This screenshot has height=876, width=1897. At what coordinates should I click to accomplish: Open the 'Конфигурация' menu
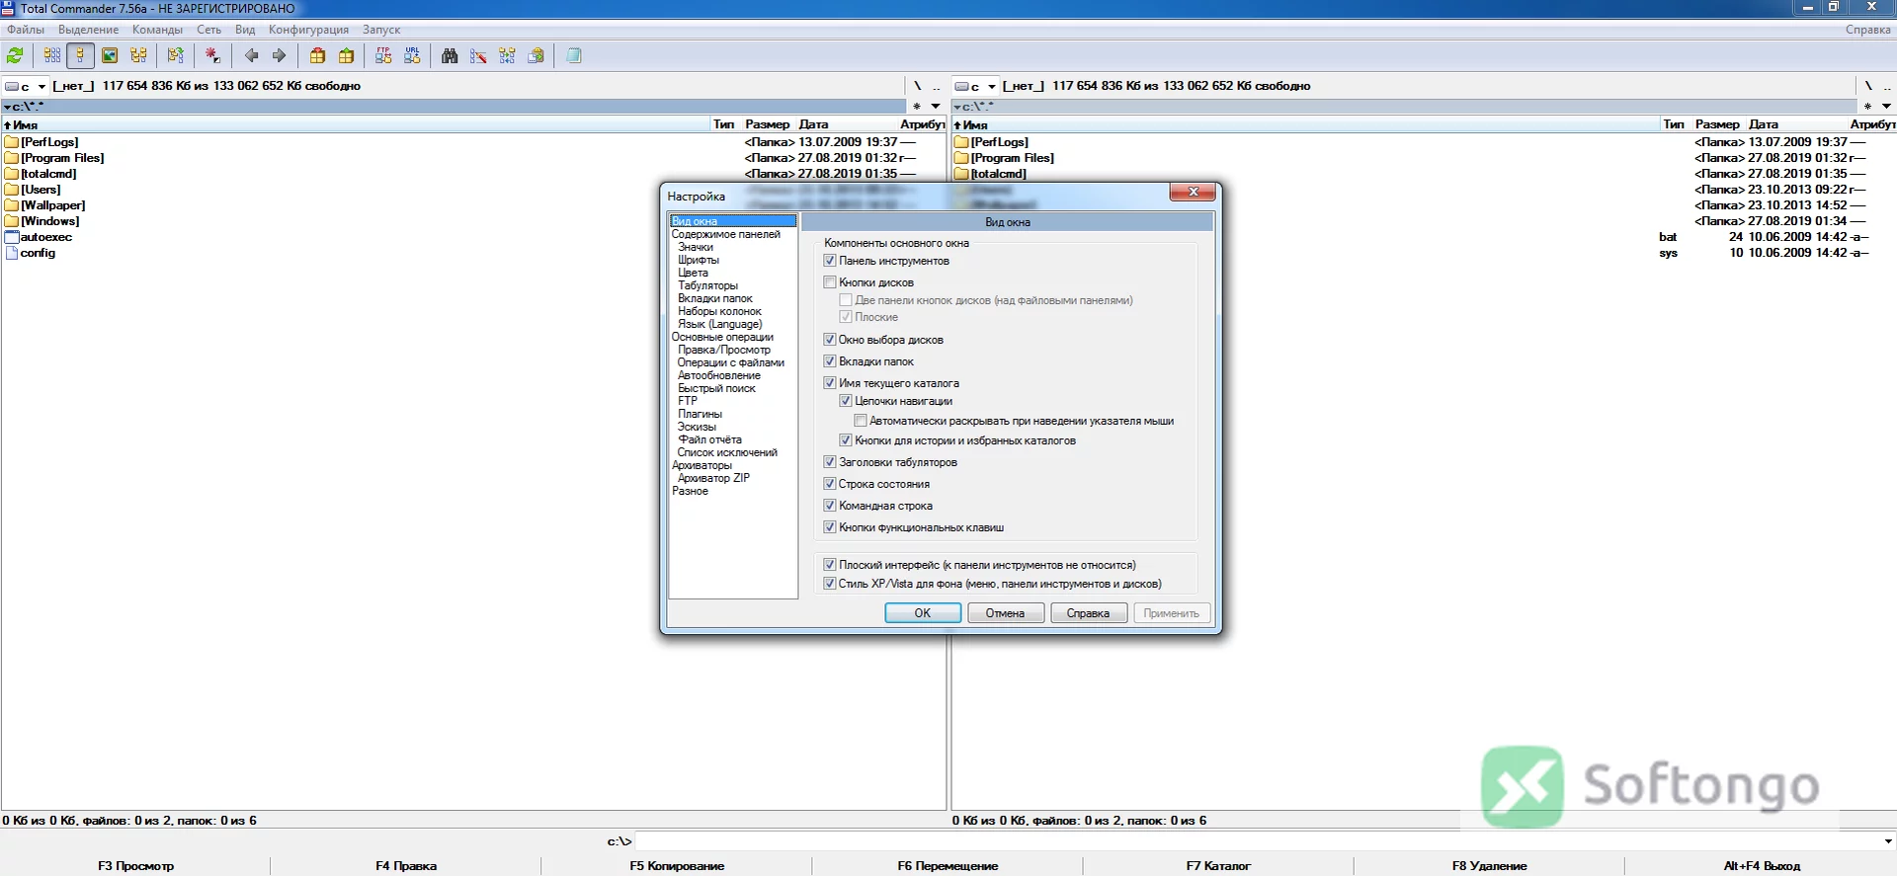pos(308,30)
